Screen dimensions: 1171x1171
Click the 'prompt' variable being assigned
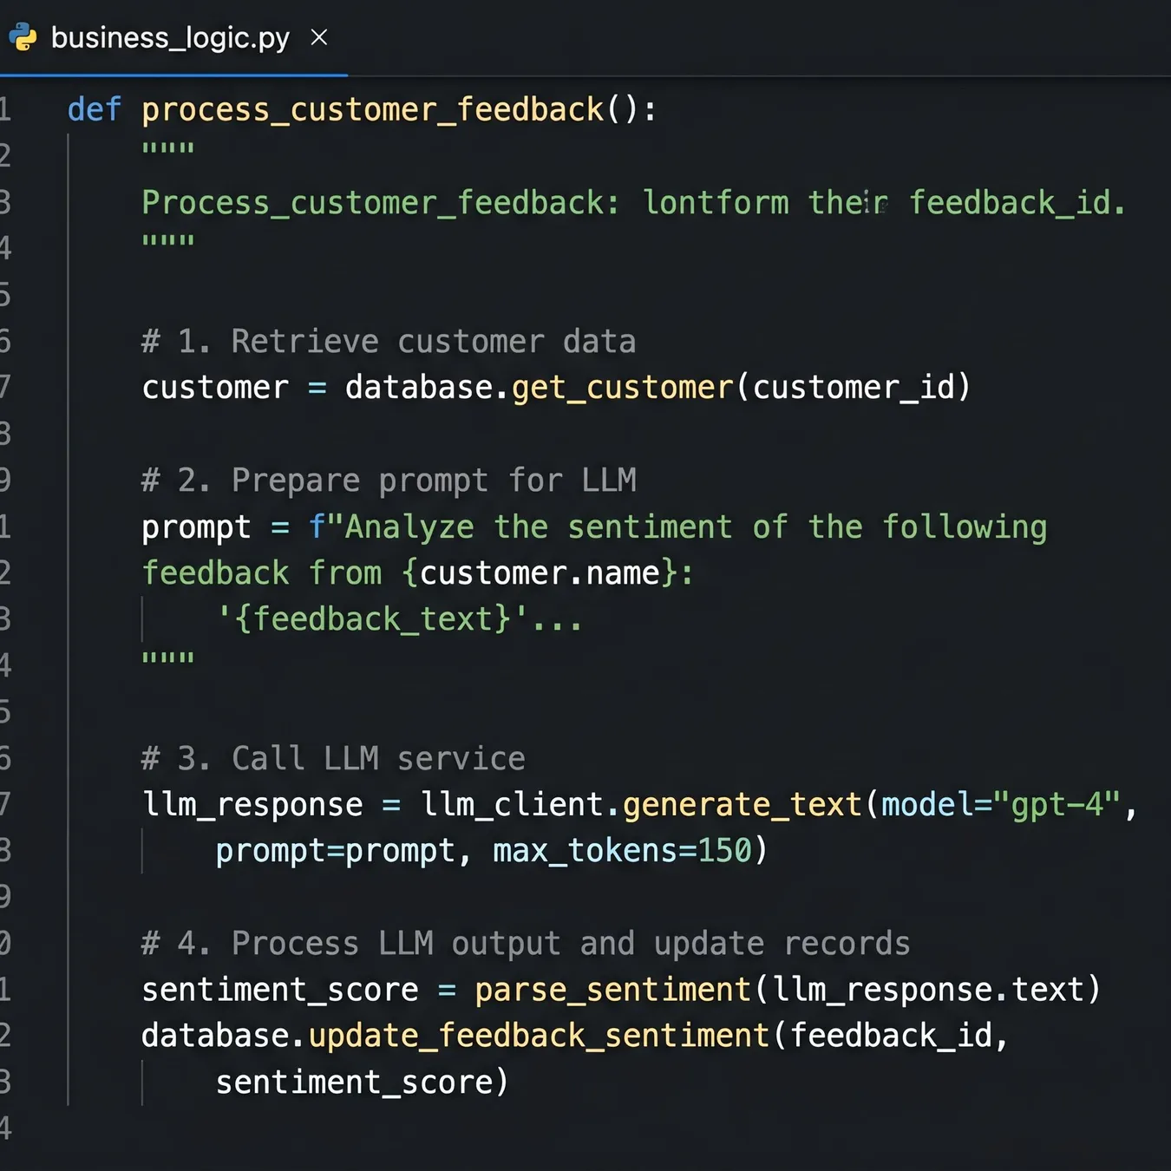[196, 527]
